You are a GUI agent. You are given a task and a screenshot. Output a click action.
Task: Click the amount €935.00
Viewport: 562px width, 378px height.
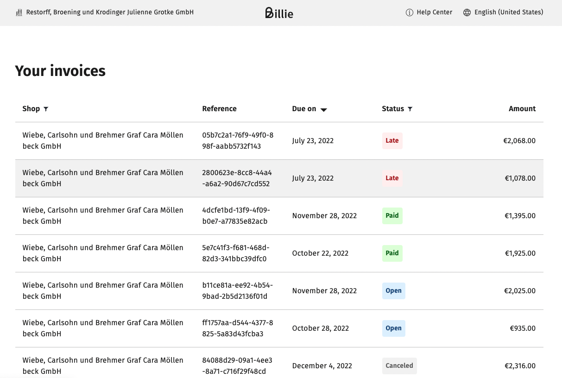click(x=523, y=328)
